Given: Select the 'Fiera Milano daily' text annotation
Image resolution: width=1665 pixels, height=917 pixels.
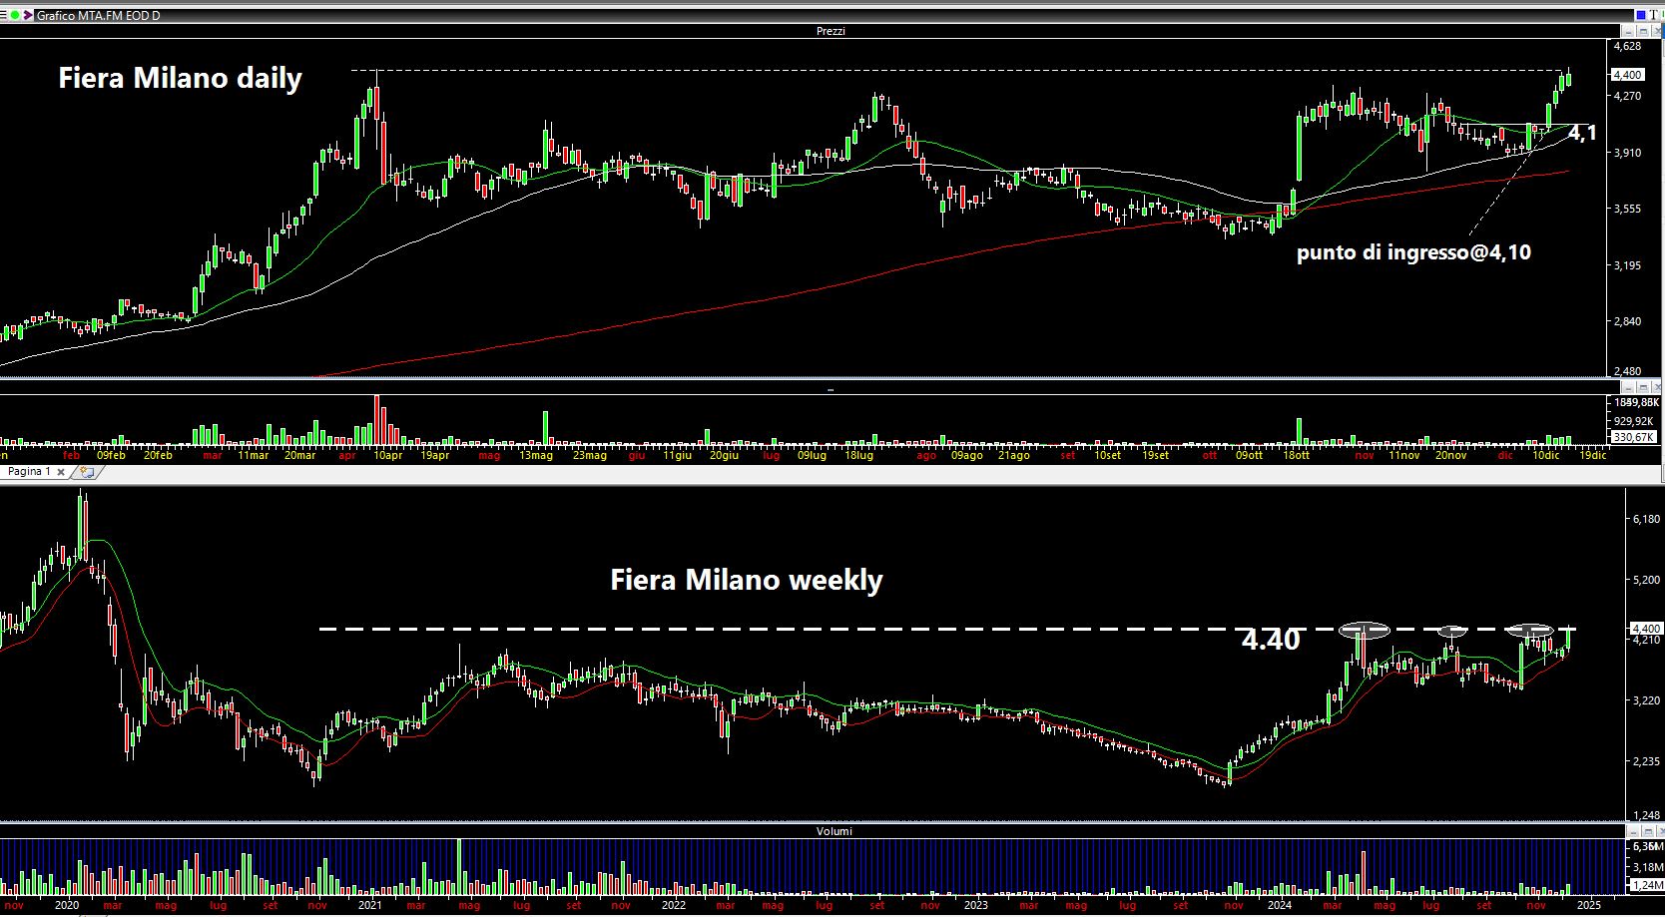Looking at the screenshot, I should [180, 78].
